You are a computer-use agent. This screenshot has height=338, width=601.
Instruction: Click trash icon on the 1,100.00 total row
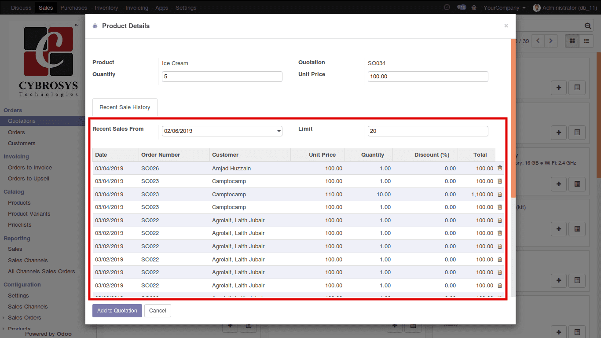500,194
